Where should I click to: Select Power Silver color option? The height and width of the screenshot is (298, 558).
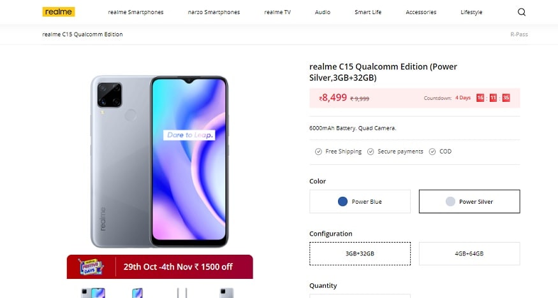[469, 201]
